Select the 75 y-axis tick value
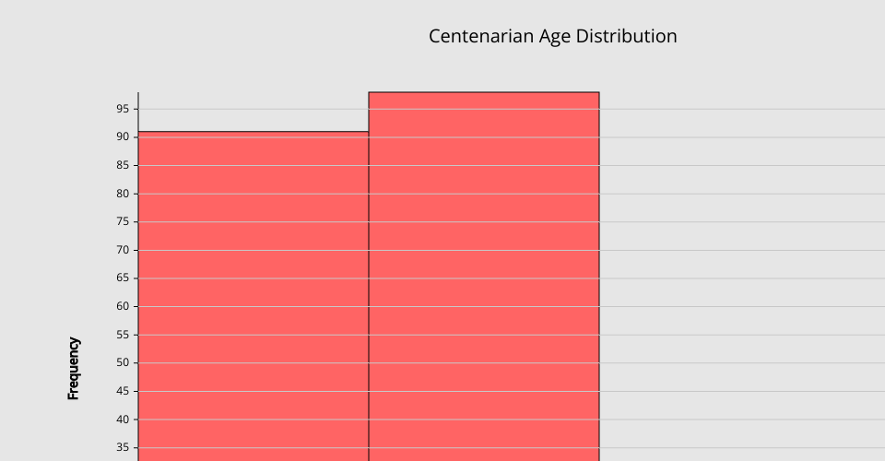Viewport: 885px width, 461px height. tap(122, 221)
